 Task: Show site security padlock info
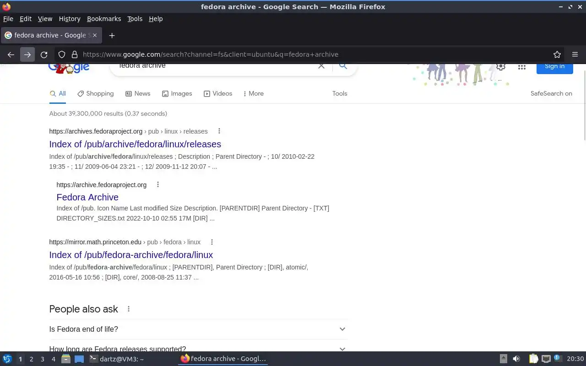pyautogui.click(x=75, y=54)
